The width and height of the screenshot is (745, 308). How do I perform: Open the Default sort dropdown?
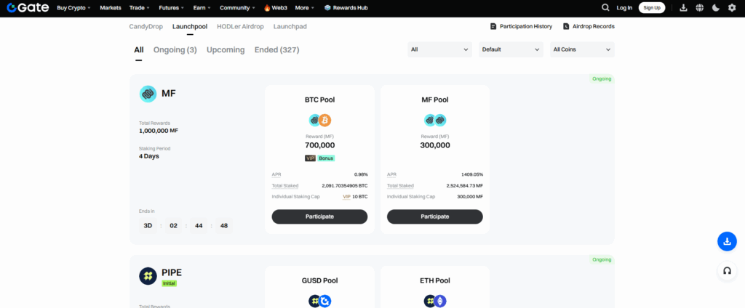pos(510,49)
